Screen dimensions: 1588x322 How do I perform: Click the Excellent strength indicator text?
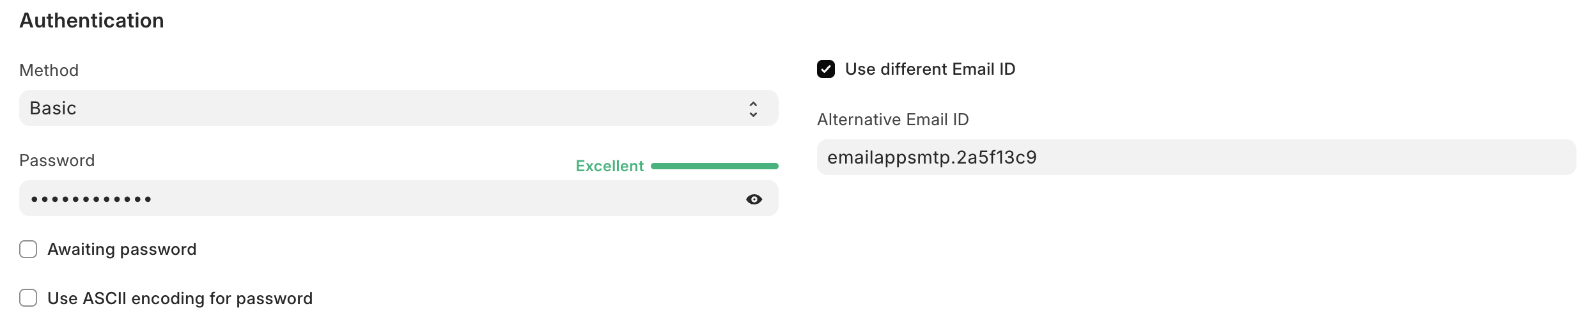pyautogui.click(x=609, y=166)
